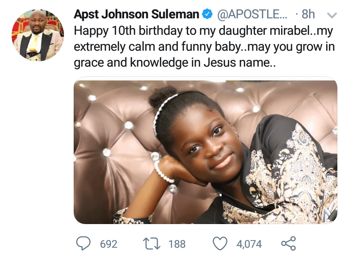Click the 188 retweets count
The height and width of the screenshot is (254, 349).
(x=176, y=244)
